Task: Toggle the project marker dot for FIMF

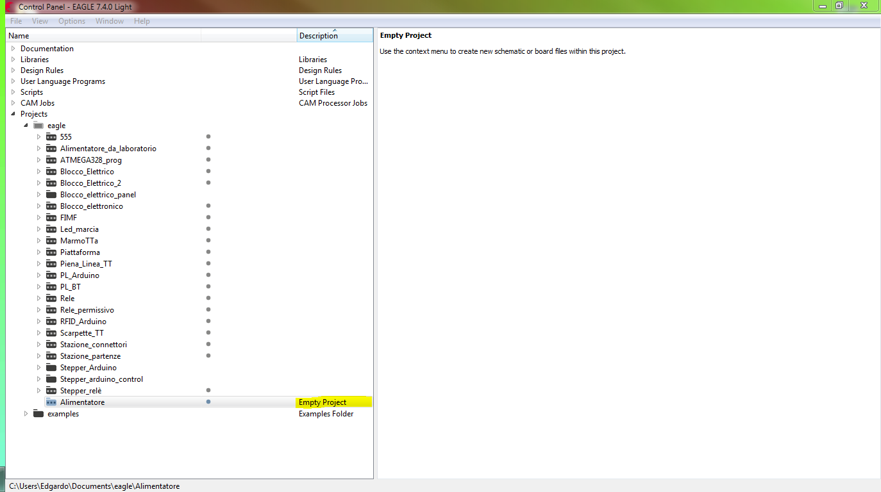Action: (x=208, y=217)
